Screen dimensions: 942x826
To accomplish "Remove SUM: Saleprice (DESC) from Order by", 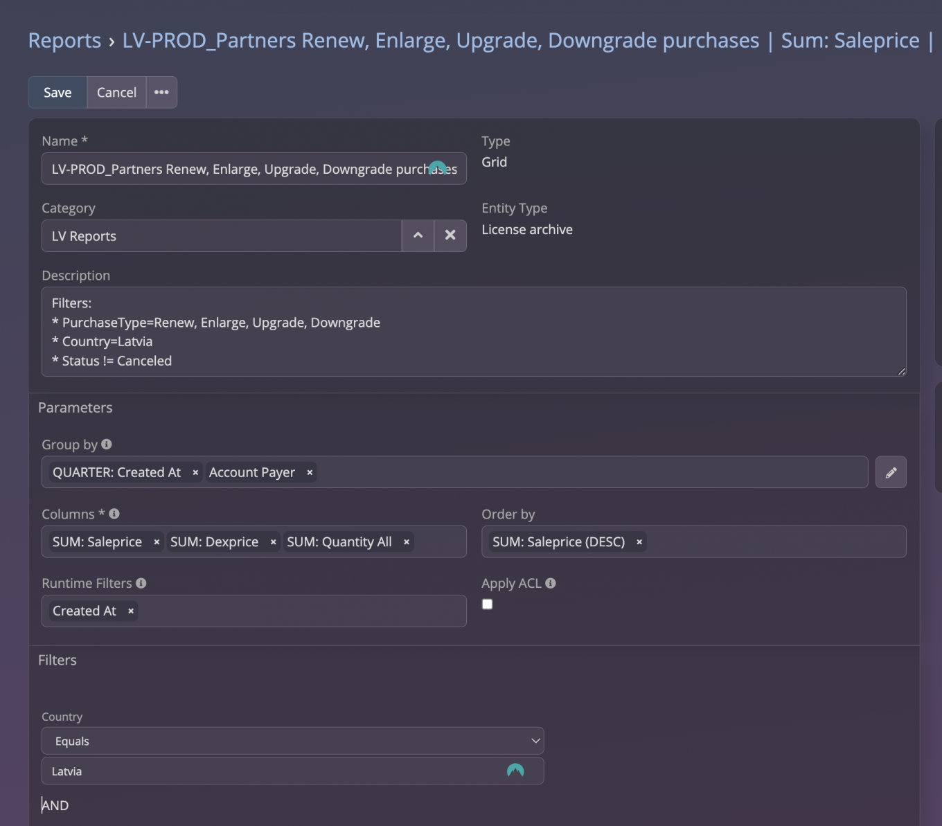I will tap(639, 542).
